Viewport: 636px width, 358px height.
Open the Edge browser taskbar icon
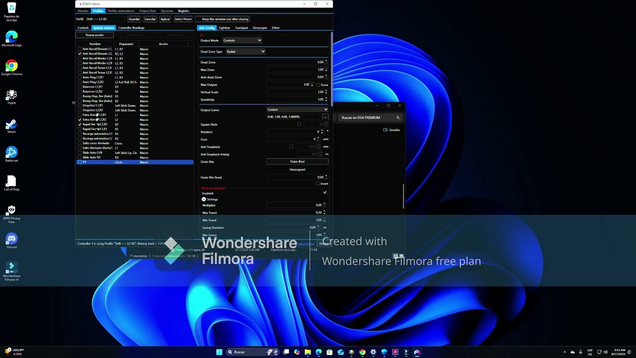(318, 352)
